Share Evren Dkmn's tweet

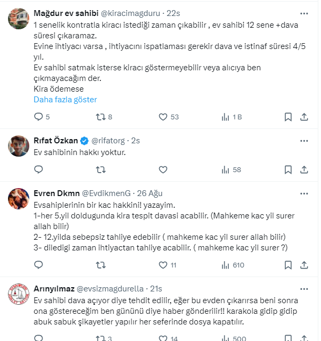pyautogui.click(x=304, y=264)
